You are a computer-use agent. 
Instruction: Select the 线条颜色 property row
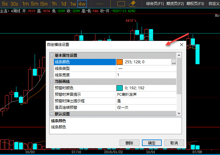tap(115, 62)
